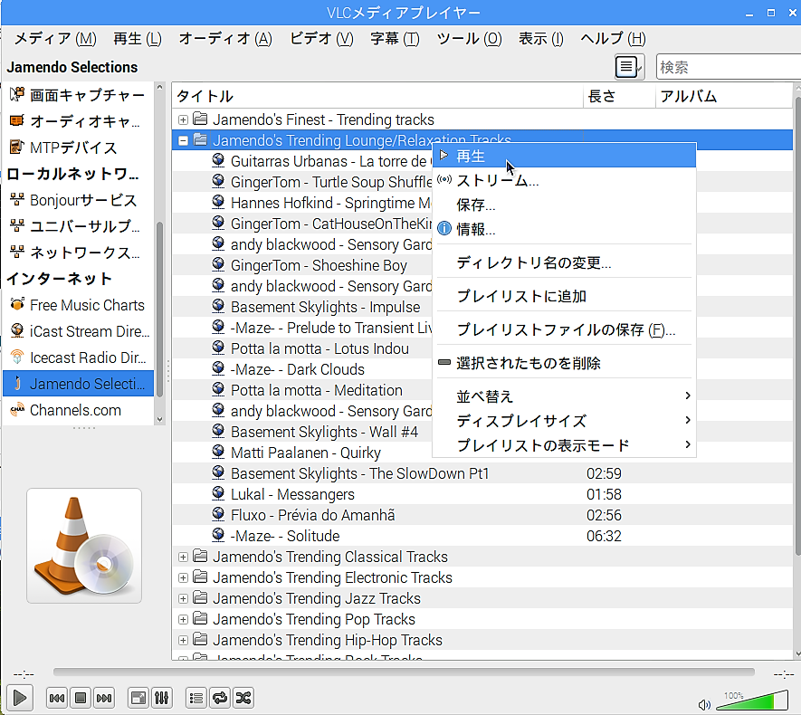Open the ヘルプ (H) menu
This screenshot has height=715, width=801.
(x=613, y=38)
